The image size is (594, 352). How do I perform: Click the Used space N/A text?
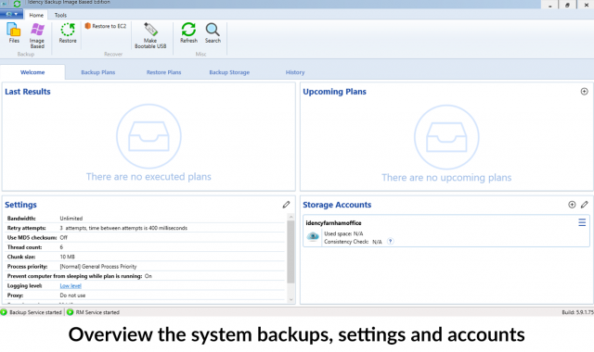tap(343, 233)
